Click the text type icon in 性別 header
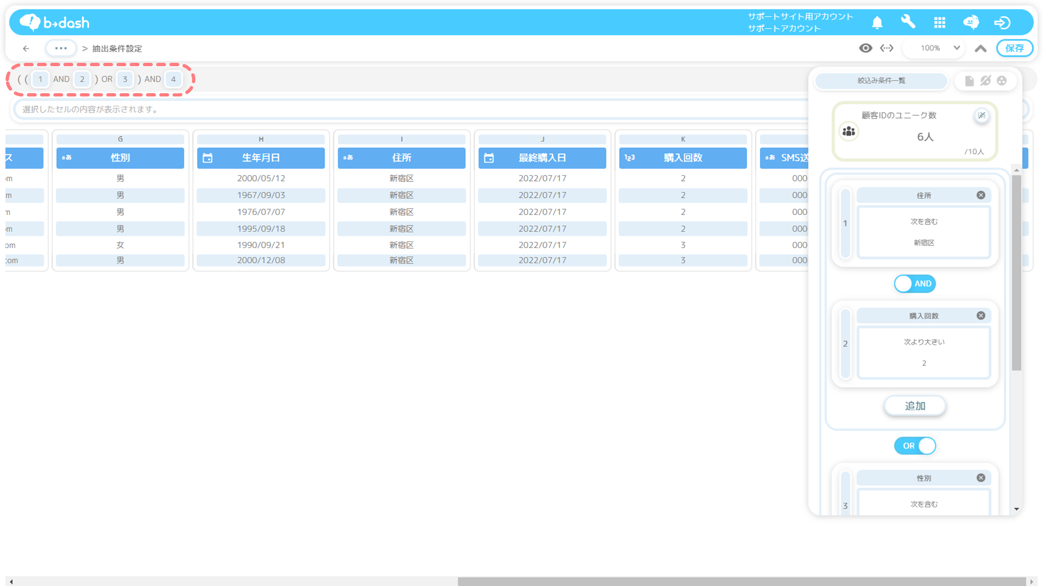Image resolution: width=1043 pixels, height=586 pixels. click(67, 158)
